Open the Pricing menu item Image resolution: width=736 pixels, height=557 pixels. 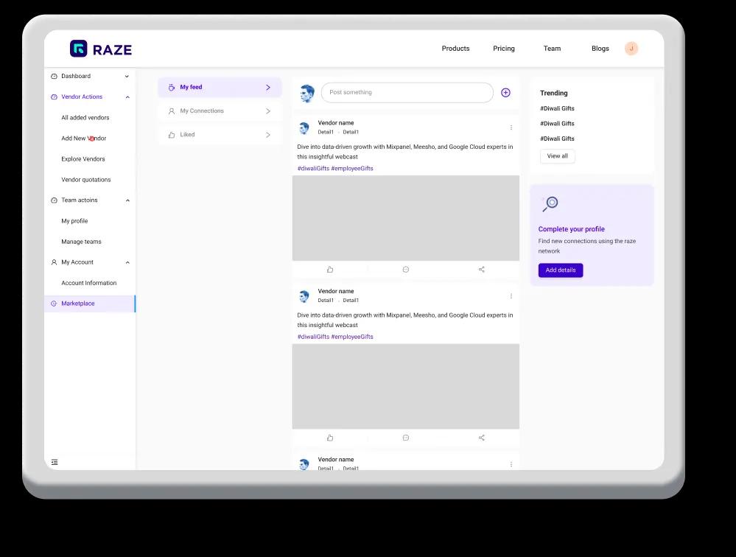pyautogui.click(x=503, y=49)
